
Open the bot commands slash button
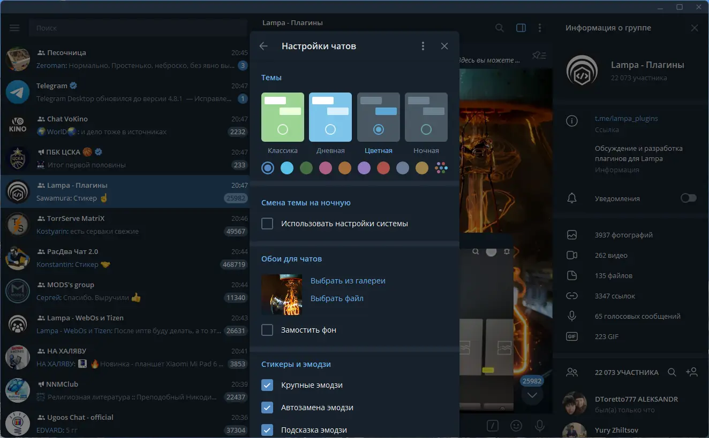[493, 426]
